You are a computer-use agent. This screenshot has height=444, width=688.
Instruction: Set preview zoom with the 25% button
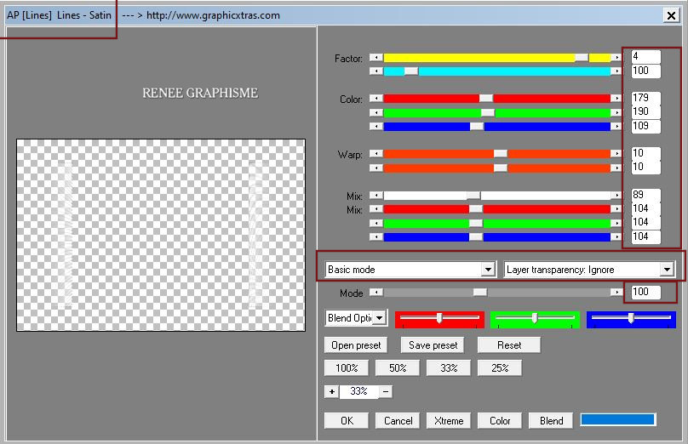click(499, 368)
